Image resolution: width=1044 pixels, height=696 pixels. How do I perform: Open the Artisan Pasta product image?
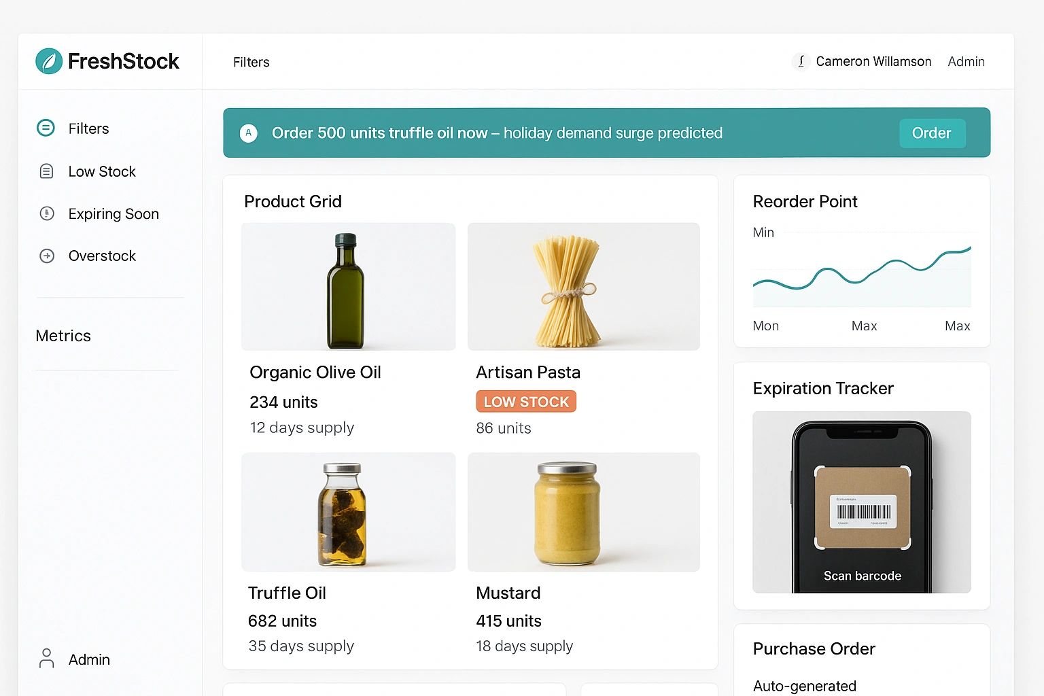[x=583, y=287]
